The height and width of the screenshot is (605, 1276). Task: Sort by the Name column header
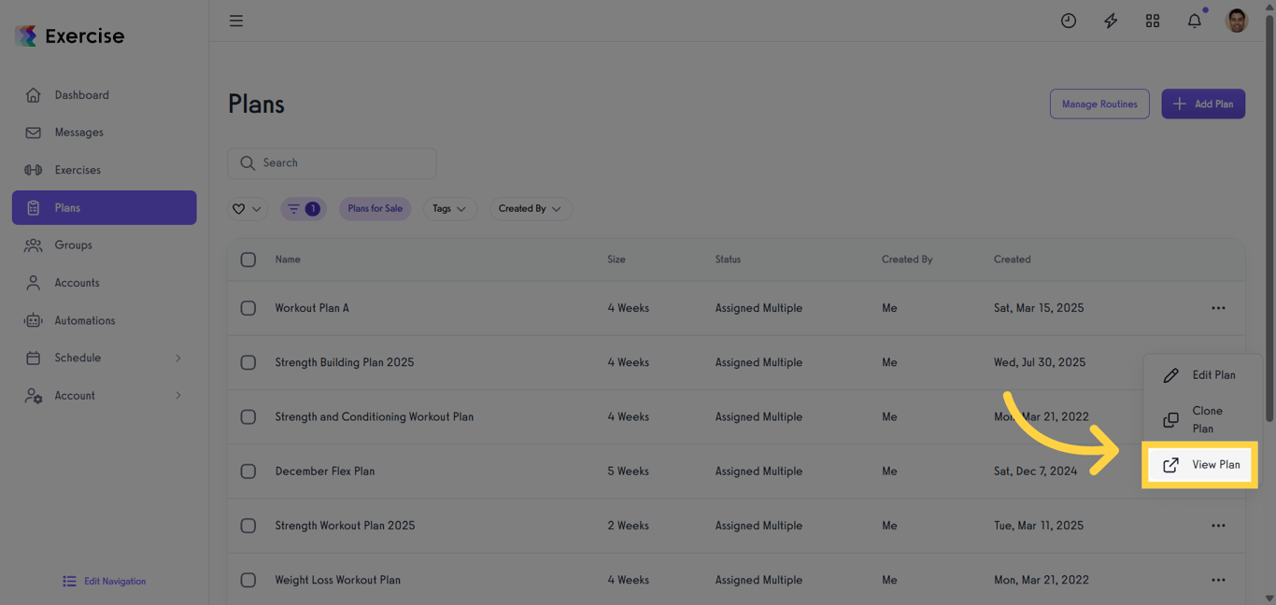288,260
